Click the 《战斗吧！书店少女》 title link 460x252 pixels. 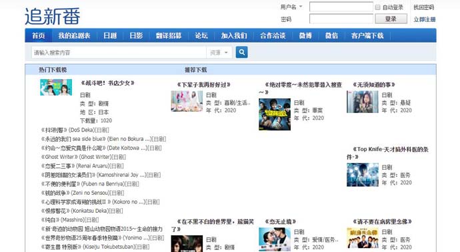[107, 83]
